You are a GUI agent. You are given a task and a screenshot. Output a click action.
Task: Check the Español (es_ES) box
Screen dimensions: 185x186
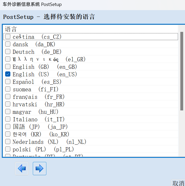(8, 82)
